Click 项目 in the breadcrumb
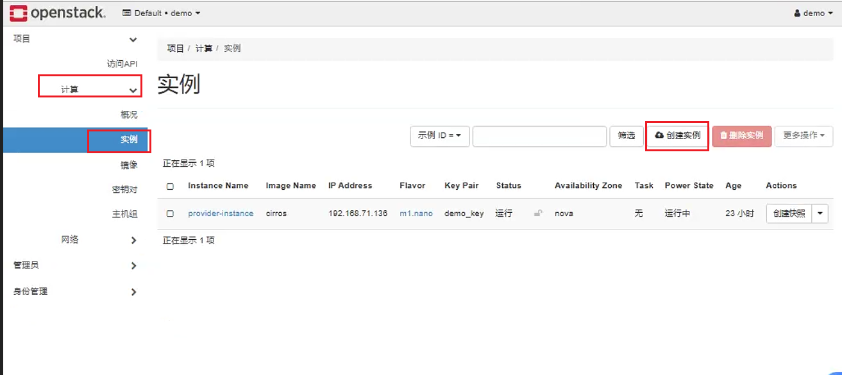This screenshot has width=842, height=375. click(175, 49)
